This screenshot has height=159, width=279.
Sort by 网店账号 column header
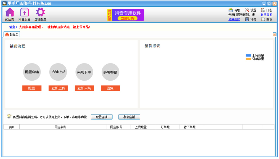[x=118, y=127]
